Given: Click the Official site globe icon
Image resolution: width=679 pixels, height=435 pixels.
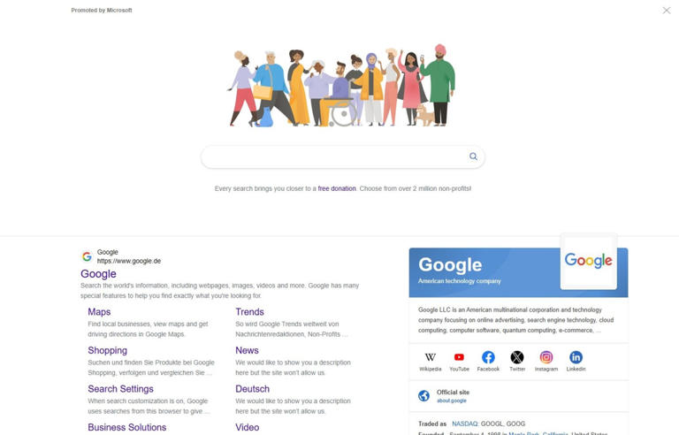Looking at the screenshot, I should coord(424,395).
